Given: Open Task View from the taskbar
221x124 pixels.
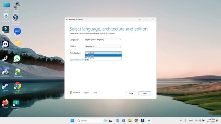Looking at the screenshot, I should (110, 121).
